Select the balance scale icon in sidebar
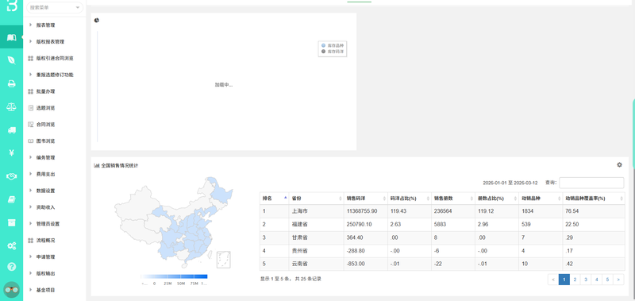 click(11, 107)
